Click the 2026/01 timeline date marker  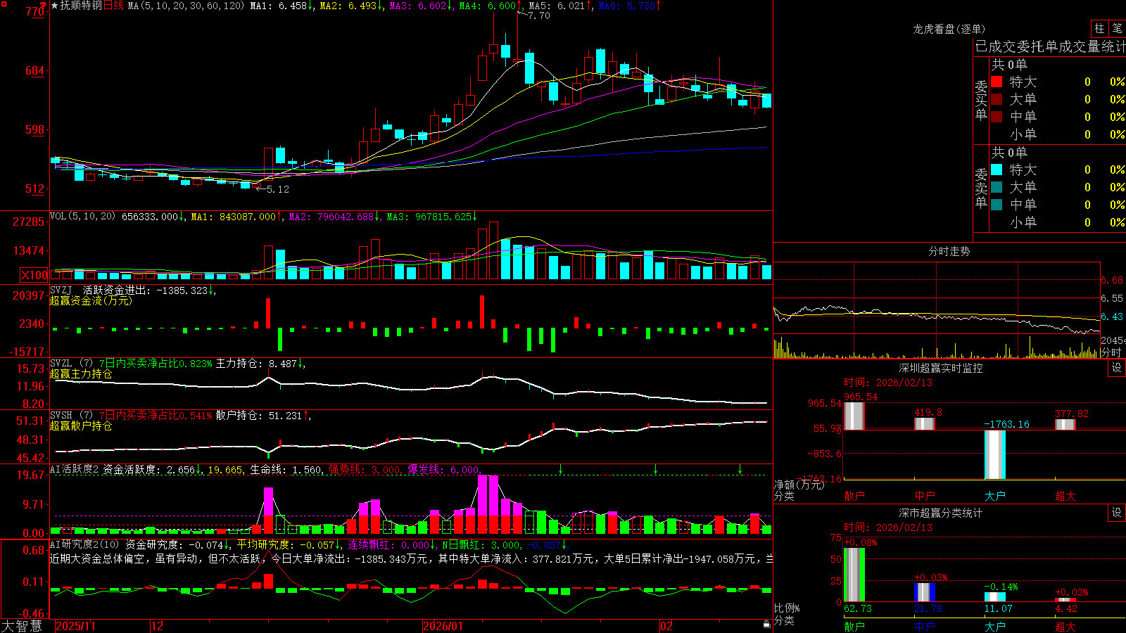[443, 626]
